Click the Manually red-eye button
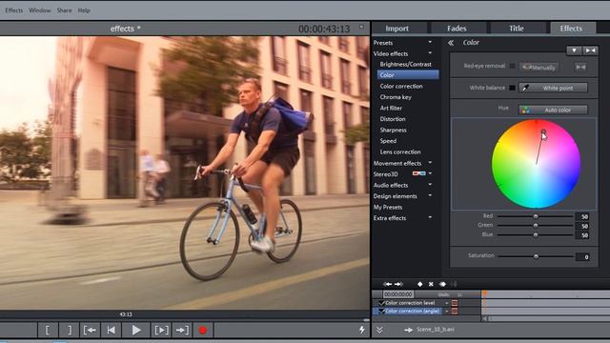 pos(539,68)
